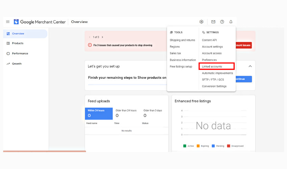Click the Google Merchant Center logo
The height and width of the screenshot is (169, 287).
[40, 22]
